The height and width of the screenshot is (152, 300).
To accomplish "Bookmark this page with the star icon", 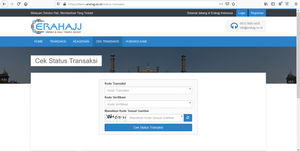I will (233, 4).
